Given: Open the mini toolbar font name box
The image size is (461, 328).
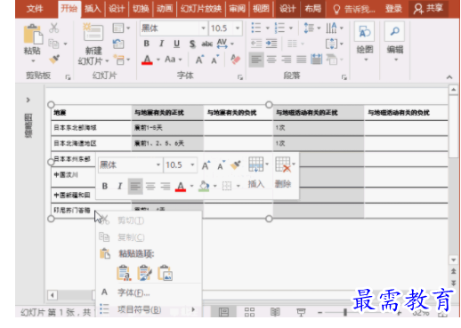Looking at the screenshot, I should pos(130,164).
